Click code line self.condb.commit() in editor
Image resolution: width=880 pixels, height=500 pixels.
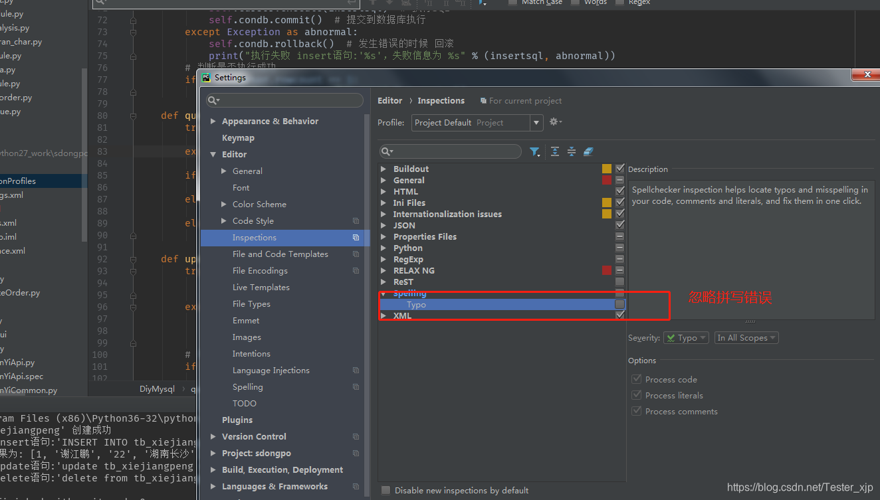point(266,20)
